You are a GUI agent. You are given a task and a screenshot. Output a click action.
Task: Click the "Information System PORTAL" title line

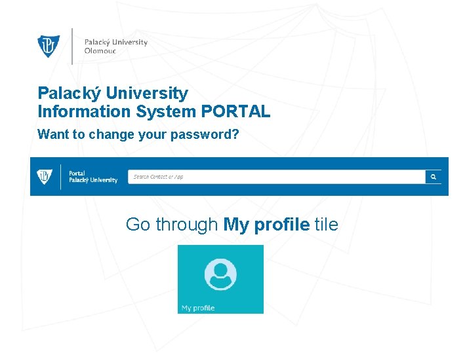(x=154, y=111)
